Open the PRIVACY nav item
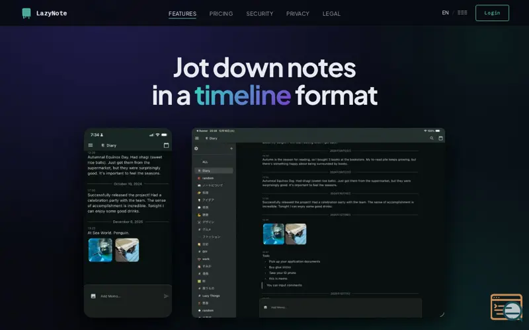Viewport: 529px width, 330px height. (x=298, y=14)
